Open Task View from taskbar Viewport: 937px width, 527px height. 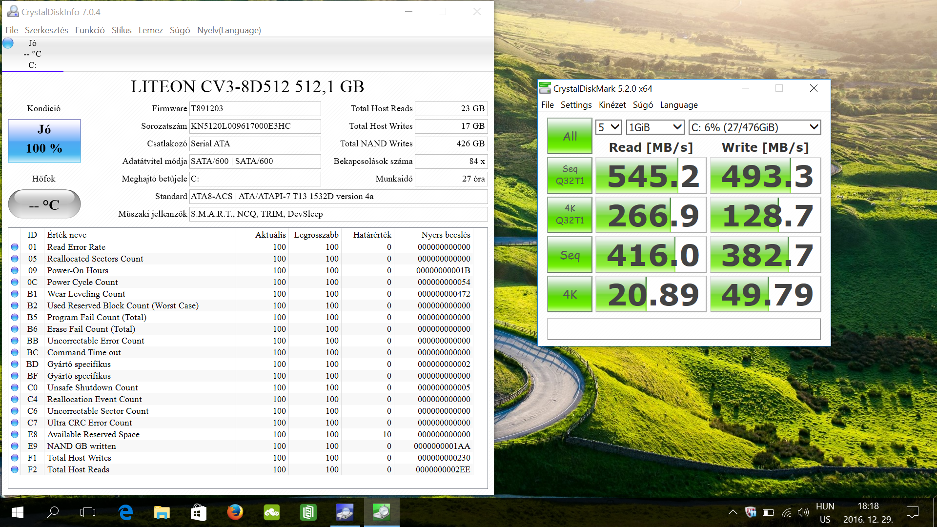tap(88, 512)
